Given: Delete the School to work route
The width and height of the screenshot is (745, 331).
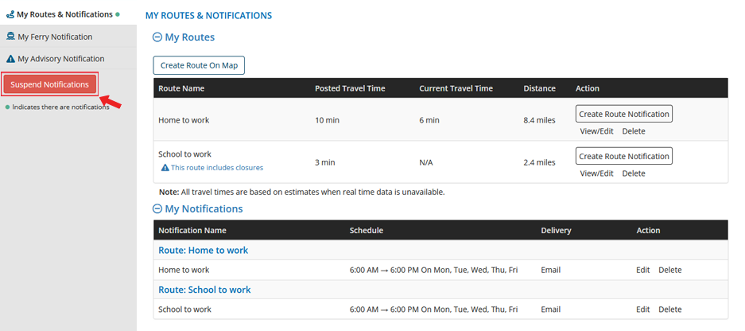Looking at the screenshot, I should (x=634, y=173).
